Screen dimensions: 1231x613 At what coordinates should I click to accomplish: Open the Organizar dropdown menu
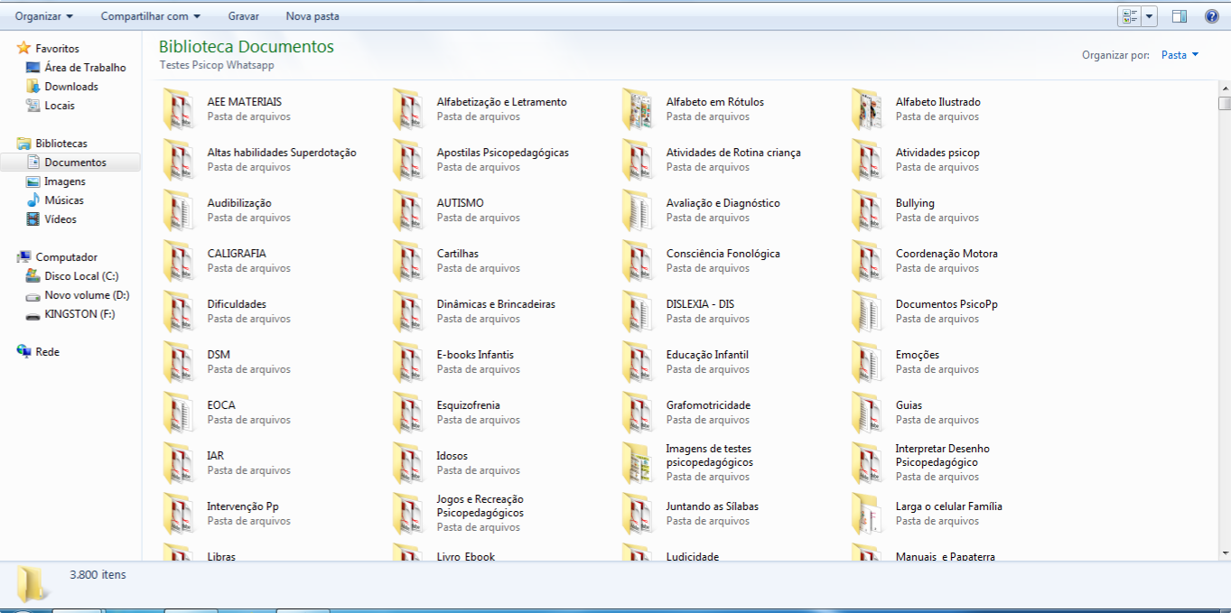click(x=44, y=16)
